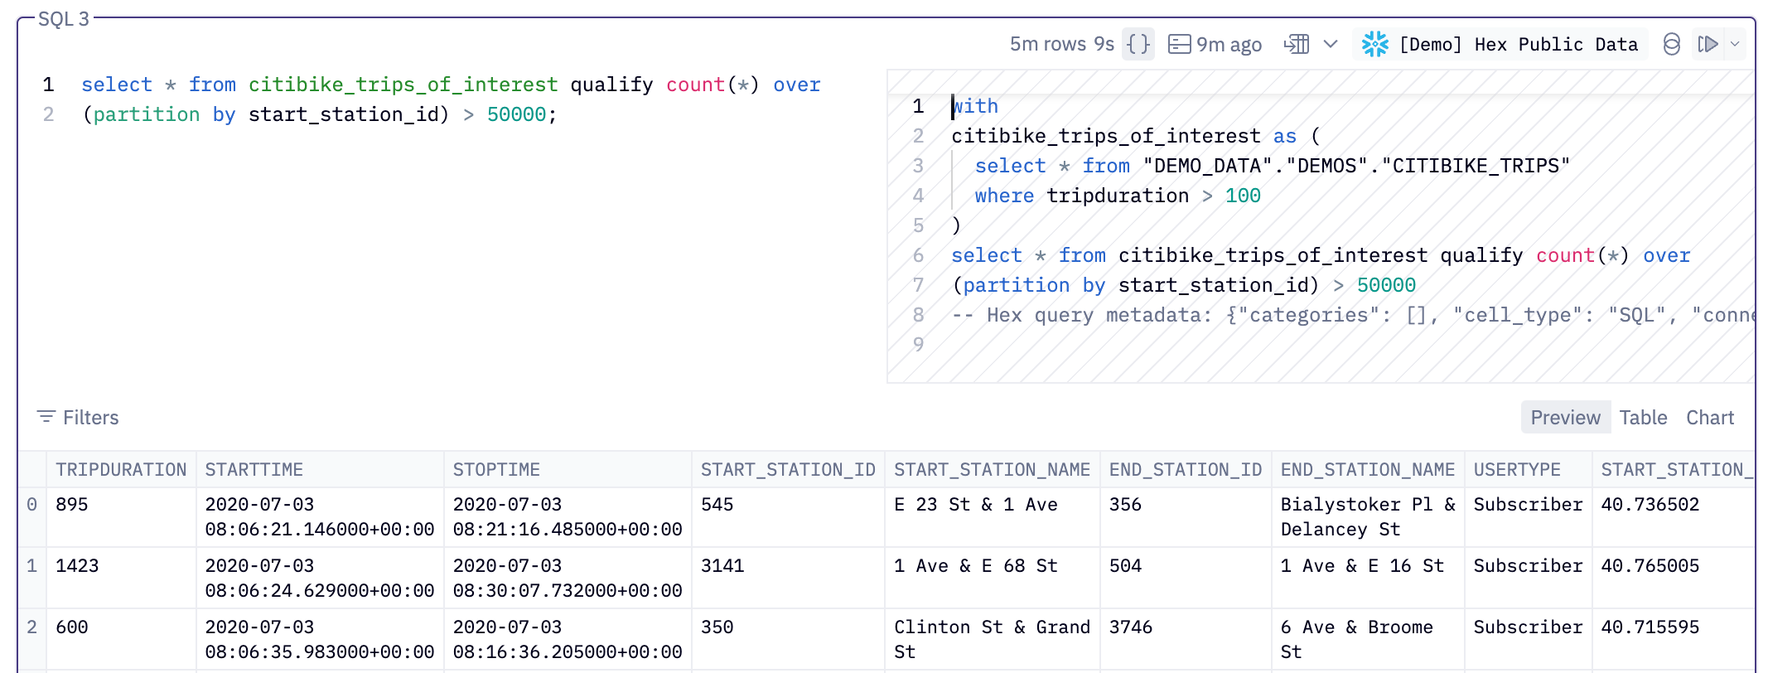This screenshot has height=673, width=1768.
Task: Run the SQL cell with play icon
Action: (x=1708, y=44)
